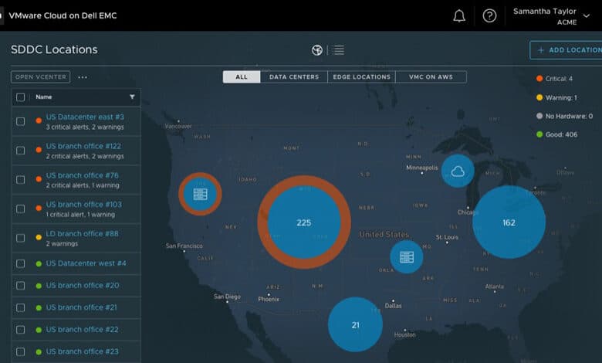This screenshot has width=602, height=363.
Task: Click the SDDC Locations heading
Action: coord(54,49)
